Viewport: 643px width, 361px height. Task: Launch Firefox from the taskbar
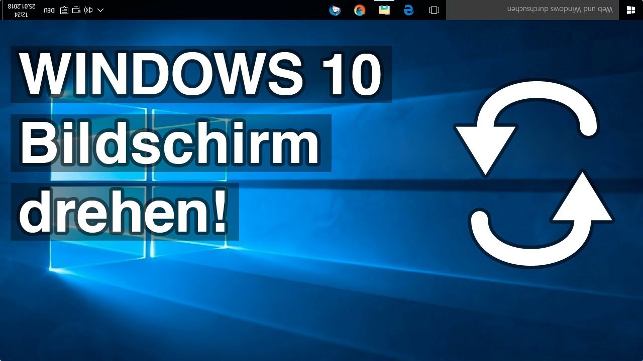click(360, 10)
